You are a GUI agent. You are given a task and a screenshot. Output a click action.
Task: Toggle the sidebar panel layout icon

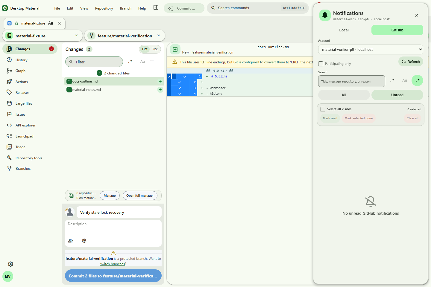[156, 7]
